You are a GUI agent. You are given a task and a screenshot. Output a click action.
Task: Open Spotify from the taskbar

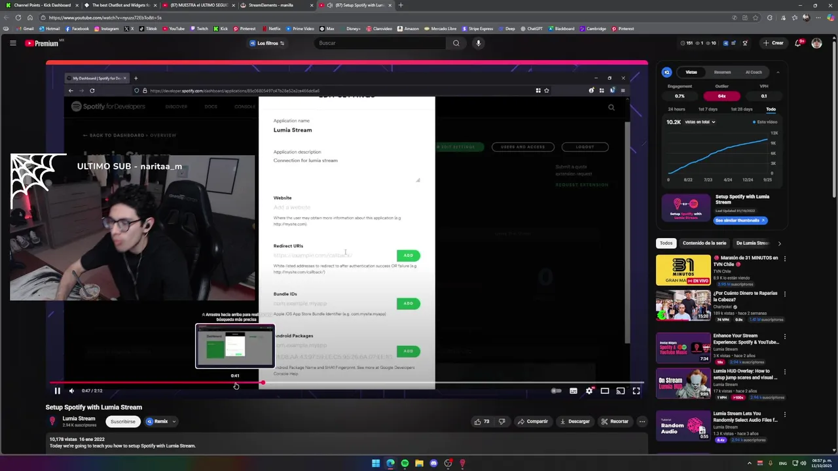point(405,463)
